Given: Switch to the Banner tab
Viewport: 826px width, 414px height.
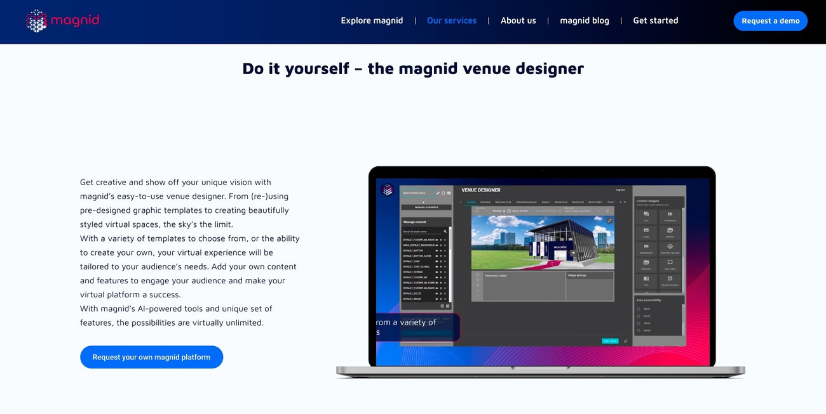Looking at the screenshot, I should tap(546, 202).
